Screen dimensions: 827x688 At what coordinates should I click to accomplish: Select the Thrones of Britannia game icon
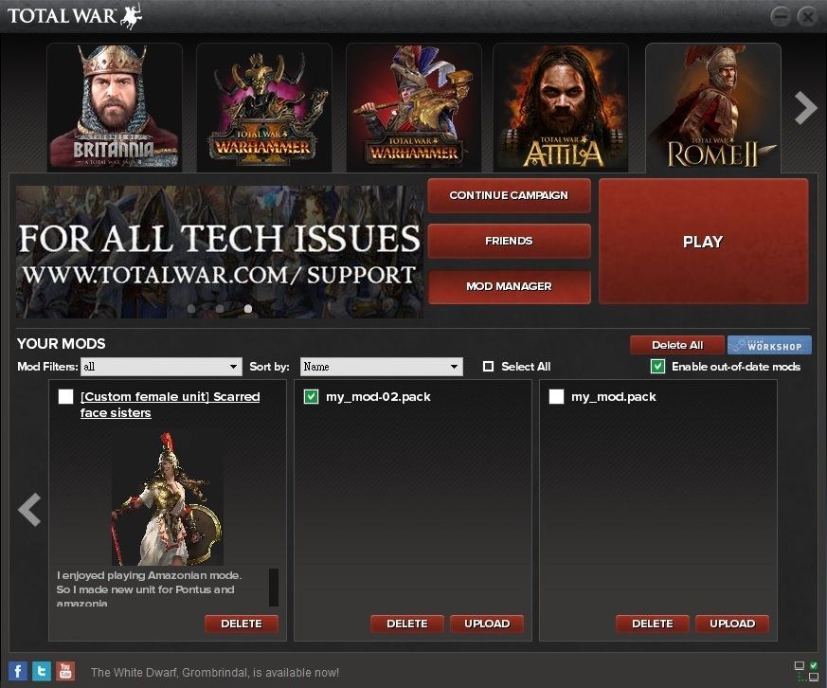click(115, 107)
